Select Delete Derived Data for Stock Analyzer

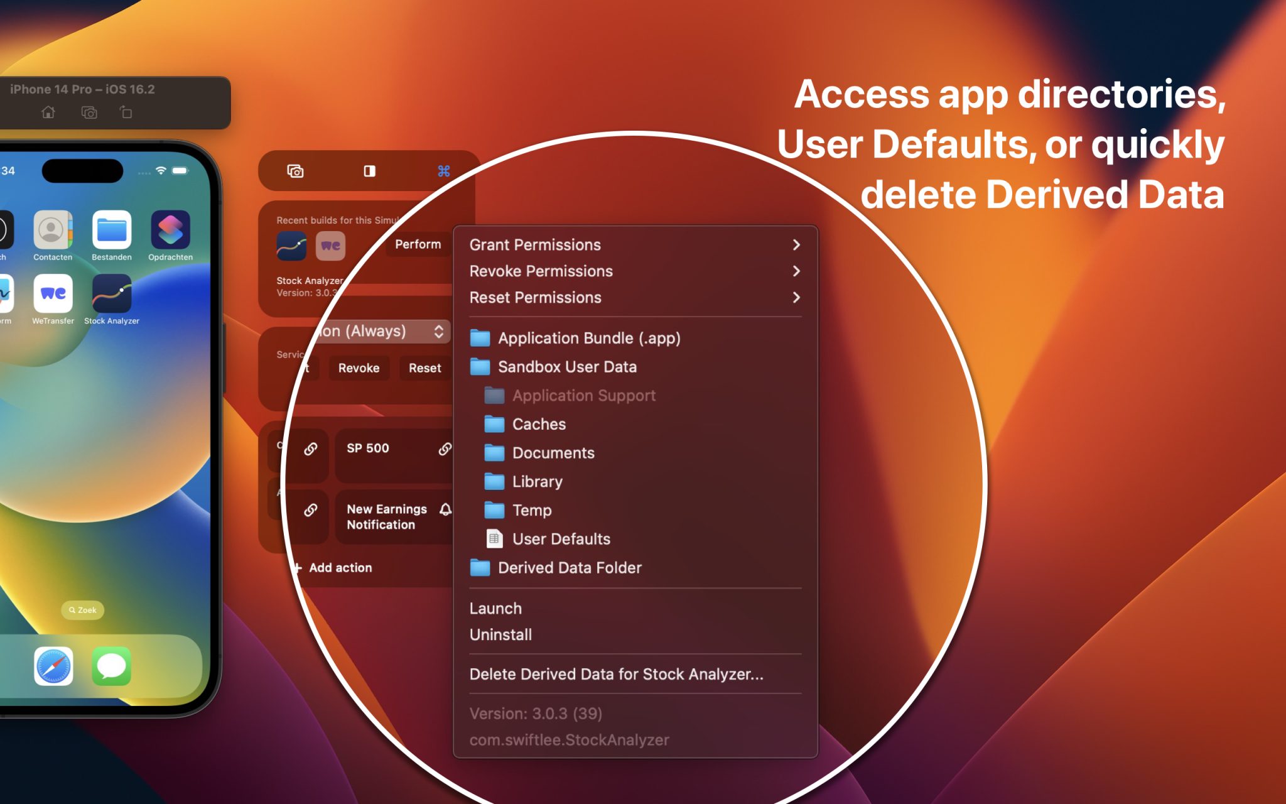[x=635, y=675]
